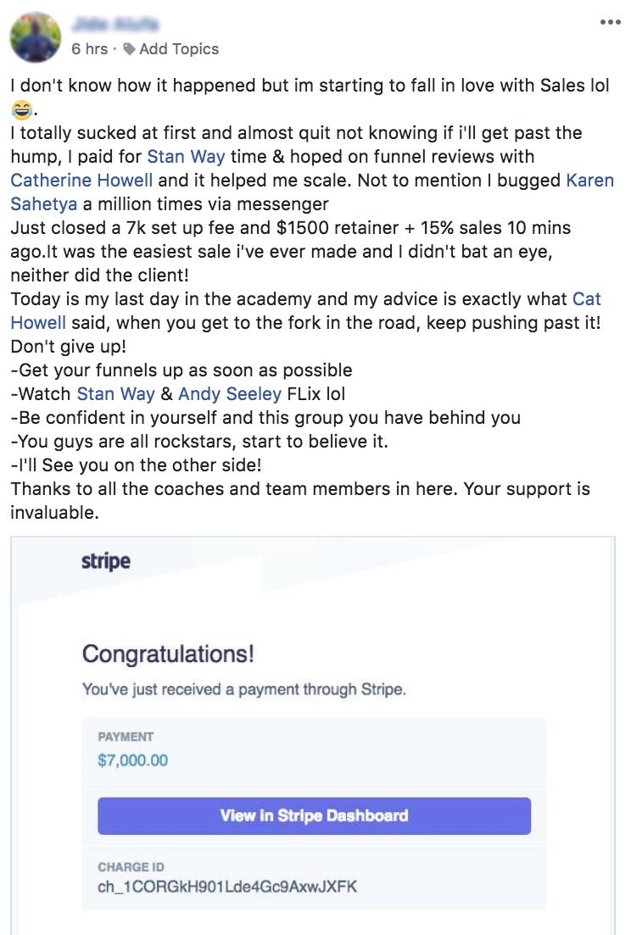
Task: Click the Cat mention after 'exactly what'
Action: [x=587, y=299]
